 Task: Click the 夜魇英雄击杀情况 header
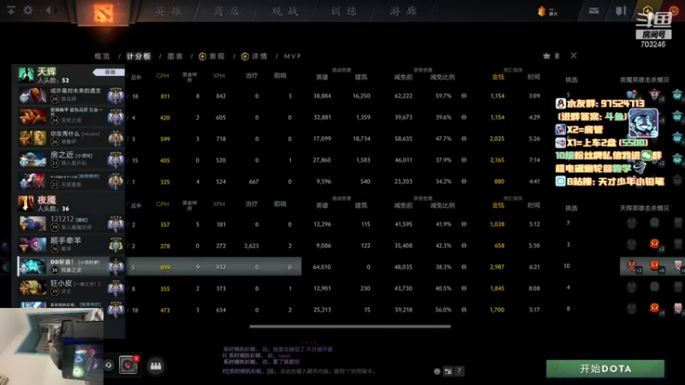[x=645, y=80]
